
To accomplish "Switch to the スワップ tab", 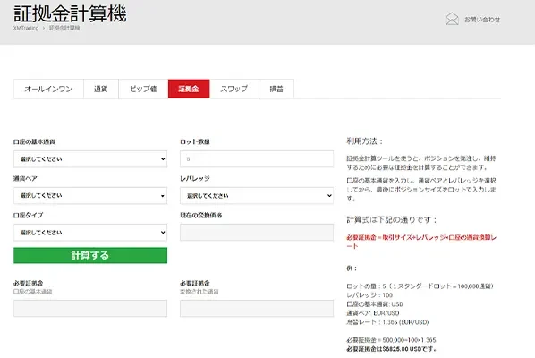I will (234, 89).
